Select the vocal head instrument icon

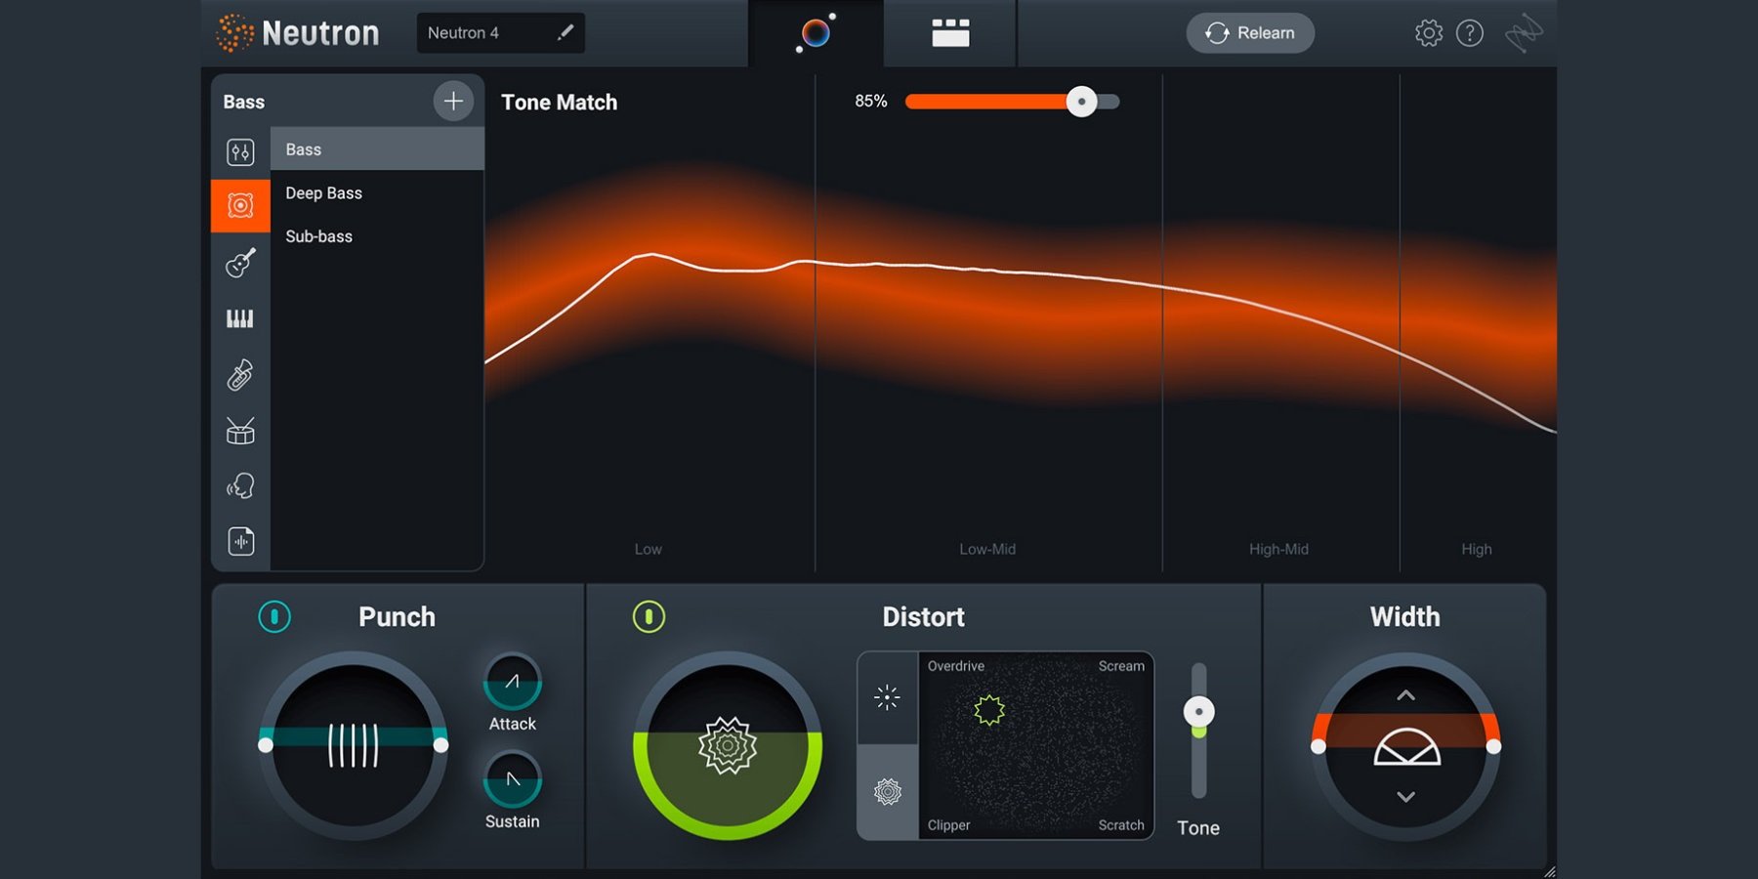tap(240, 486)
